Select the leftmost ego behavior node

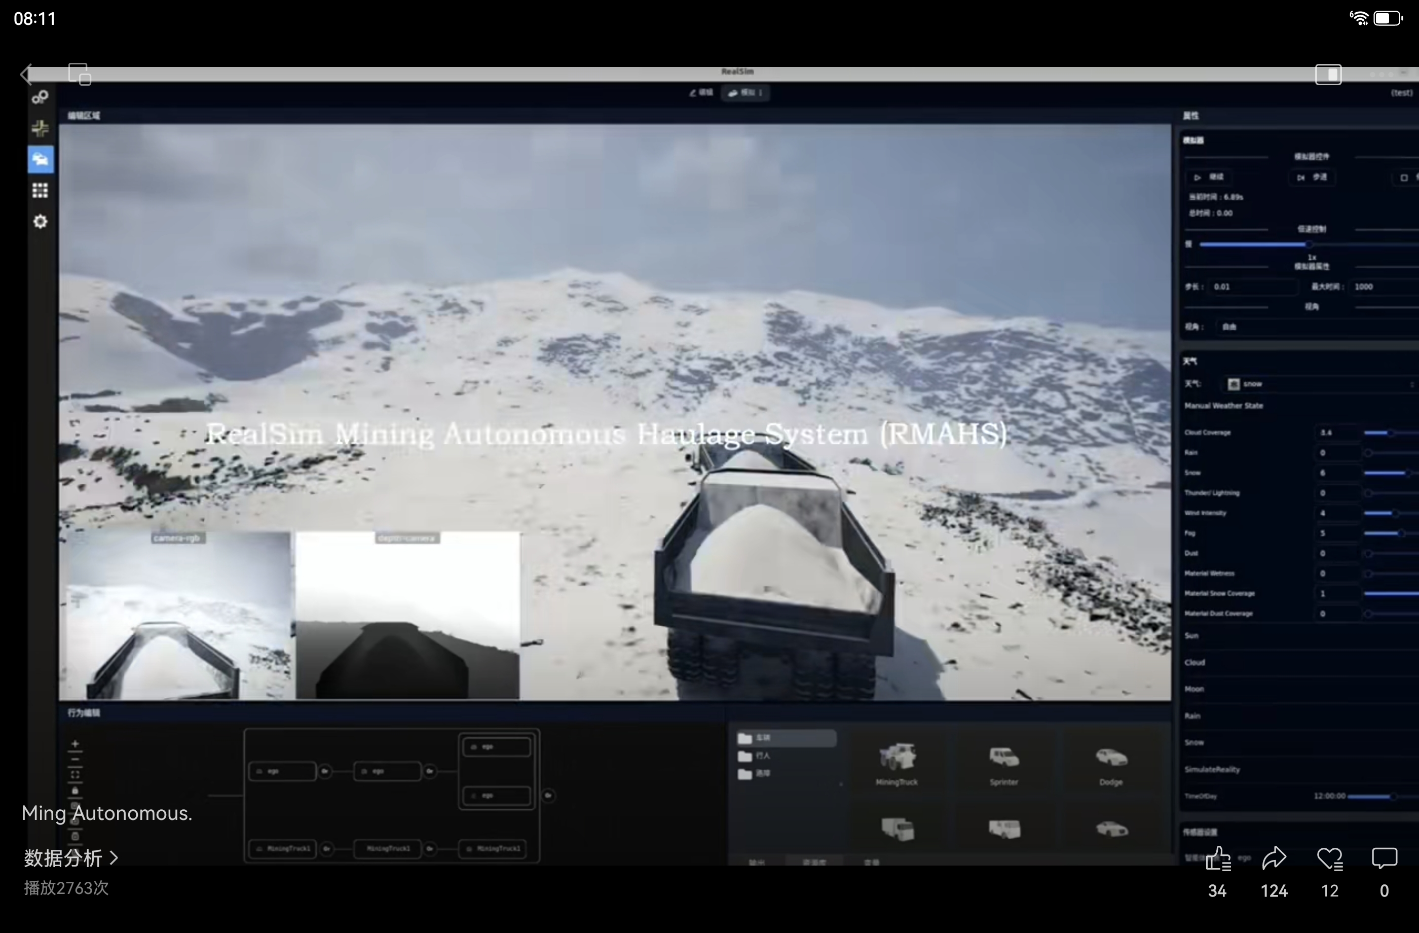[282, 771]
